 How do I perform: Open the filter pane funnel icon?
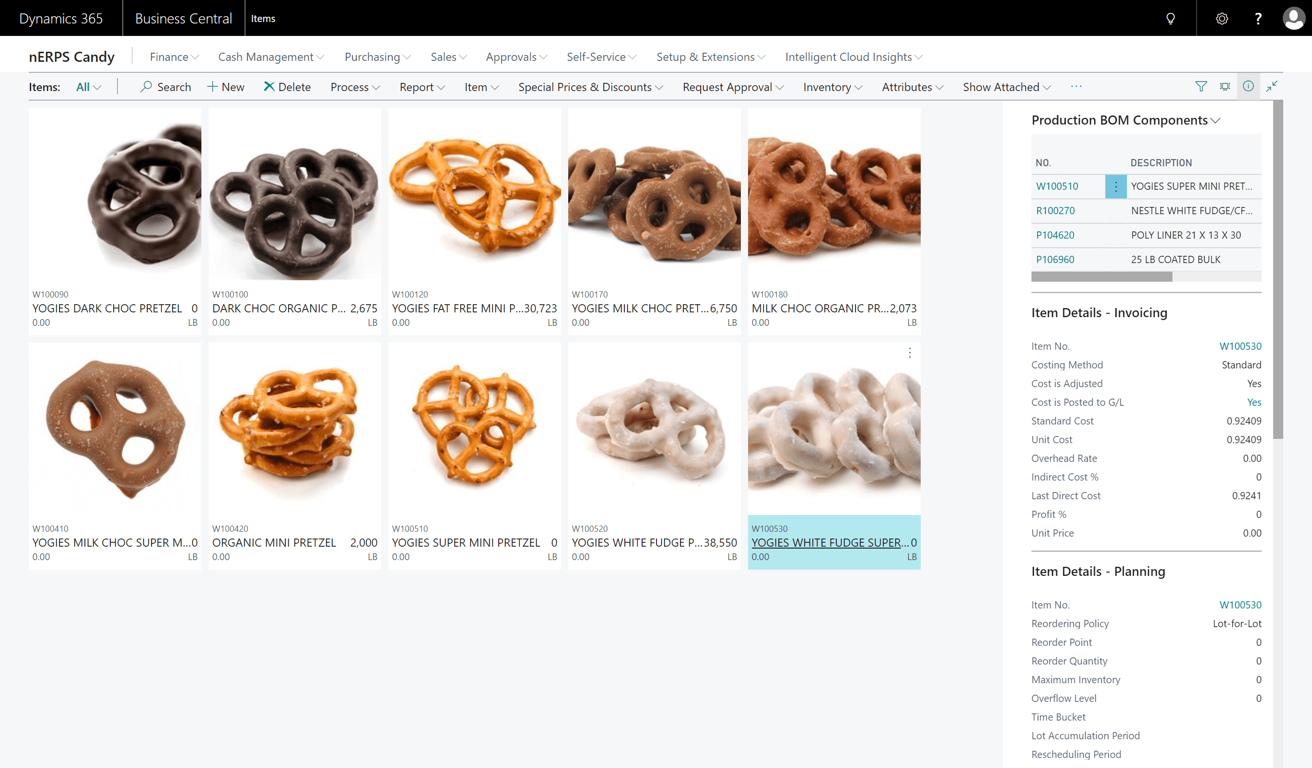[x=1201, y=86]
